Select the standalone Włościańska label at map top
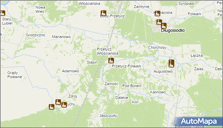223x128 pixels. point(90,3)
